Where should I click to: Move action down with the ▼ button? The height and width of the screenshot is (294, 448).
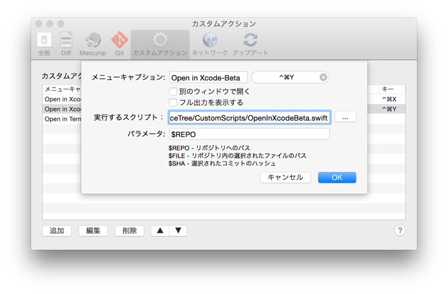pos(179,231)
